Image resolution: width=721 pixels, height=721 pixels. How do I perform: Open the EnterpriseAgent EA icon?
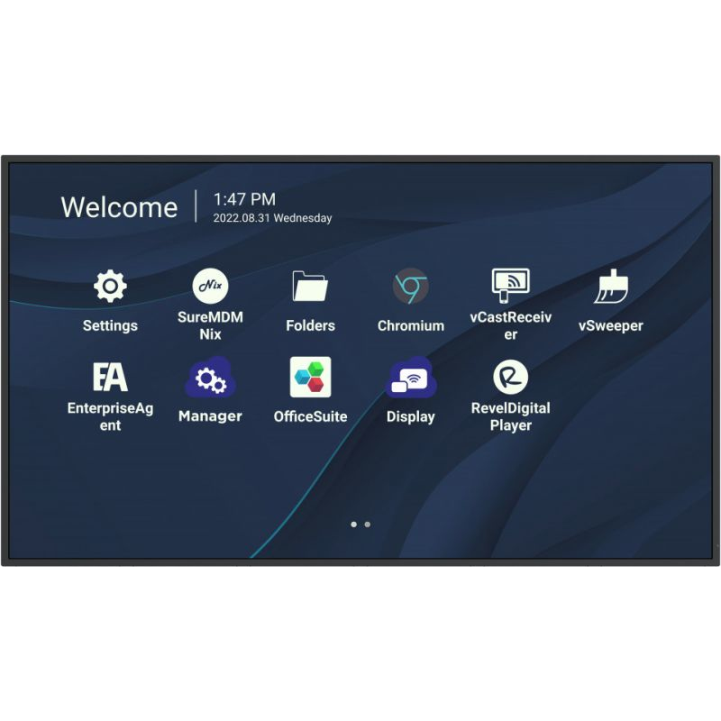click(110, 377)
